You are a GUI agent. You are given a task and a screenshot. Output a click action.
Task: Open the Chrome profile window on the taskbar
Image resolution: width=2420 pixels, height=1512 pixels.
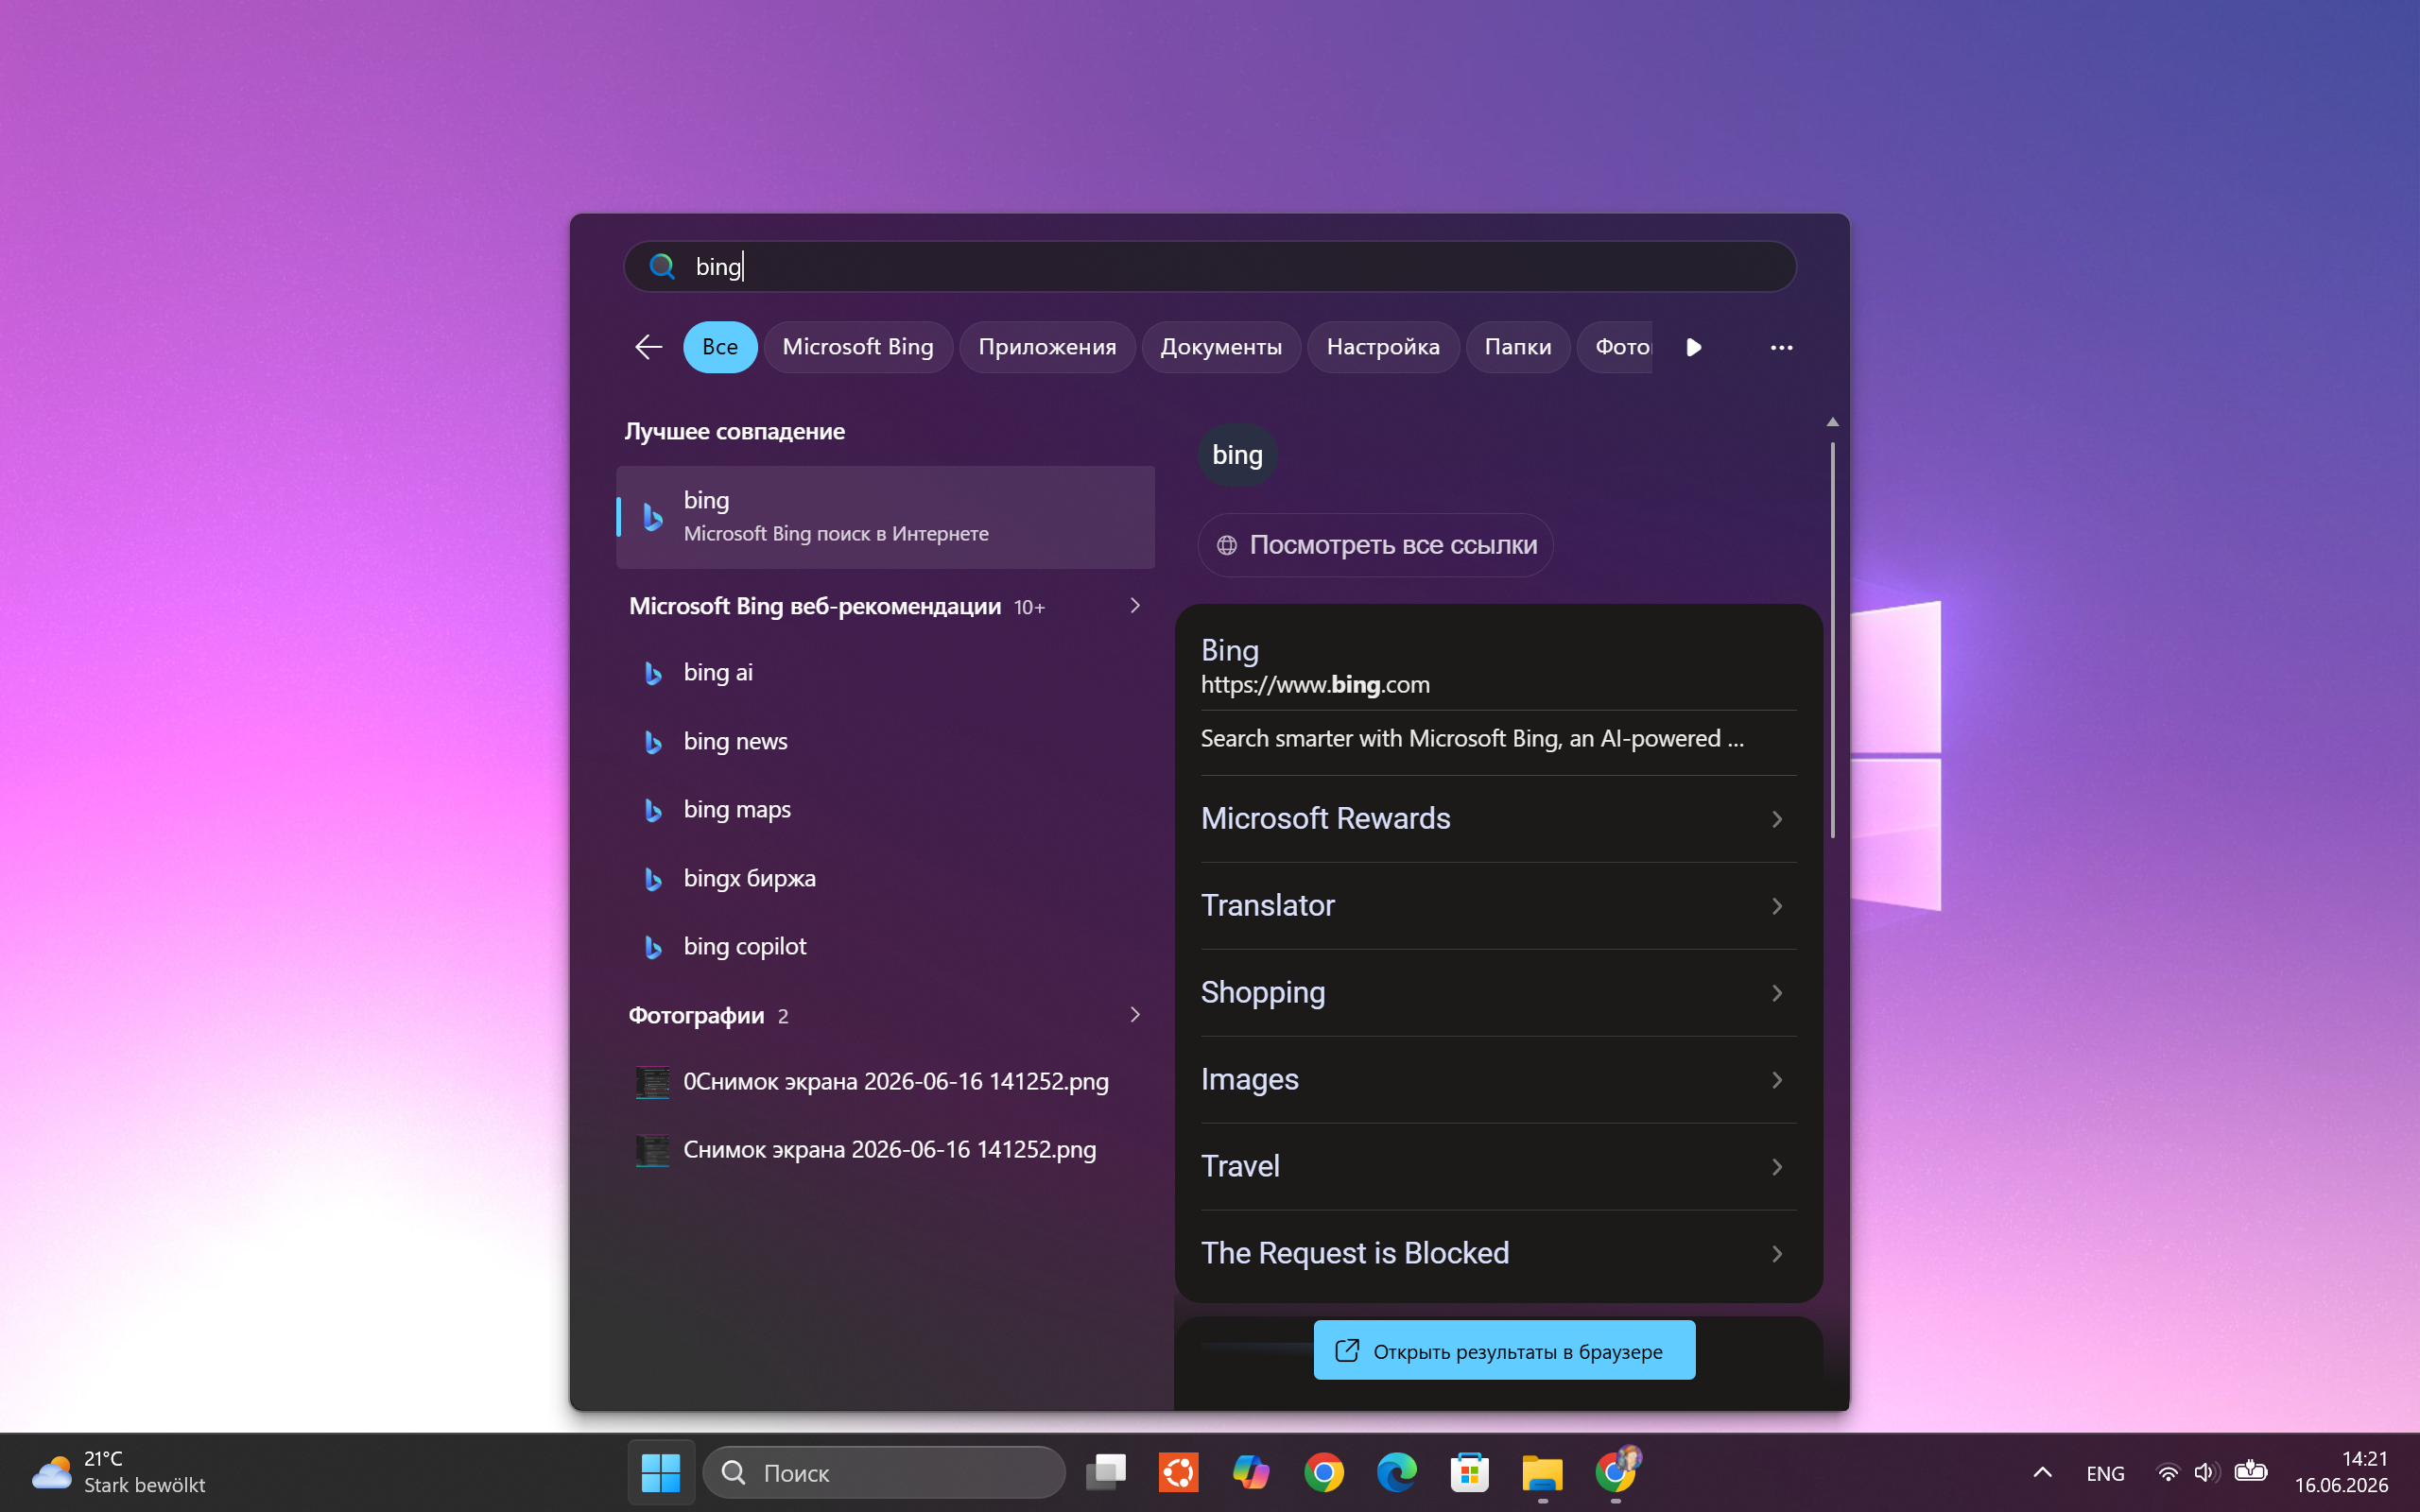click(x=1616, y=1470)
